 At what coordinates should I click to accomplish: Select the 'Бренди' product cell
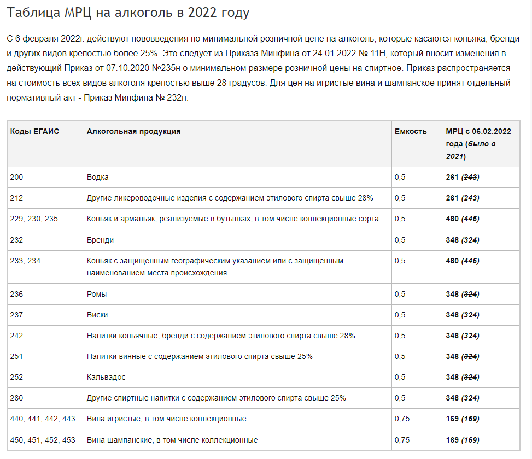coord(238,240)
